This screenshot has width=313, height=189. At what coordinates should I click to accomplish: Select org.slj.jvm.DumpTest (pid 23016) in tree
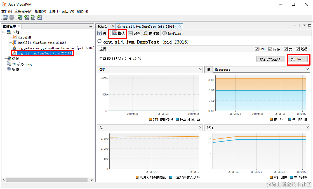pyautogui.click(x=44, y=53)
